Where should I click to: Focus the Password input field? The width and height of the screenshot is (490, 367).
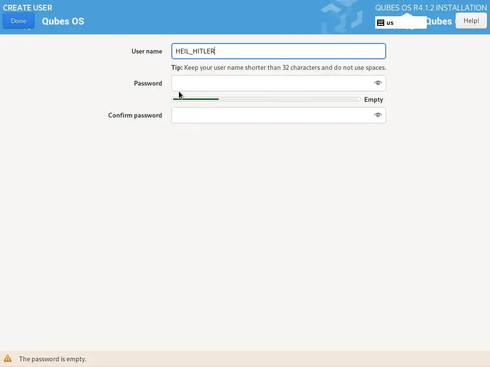[278, 83]
